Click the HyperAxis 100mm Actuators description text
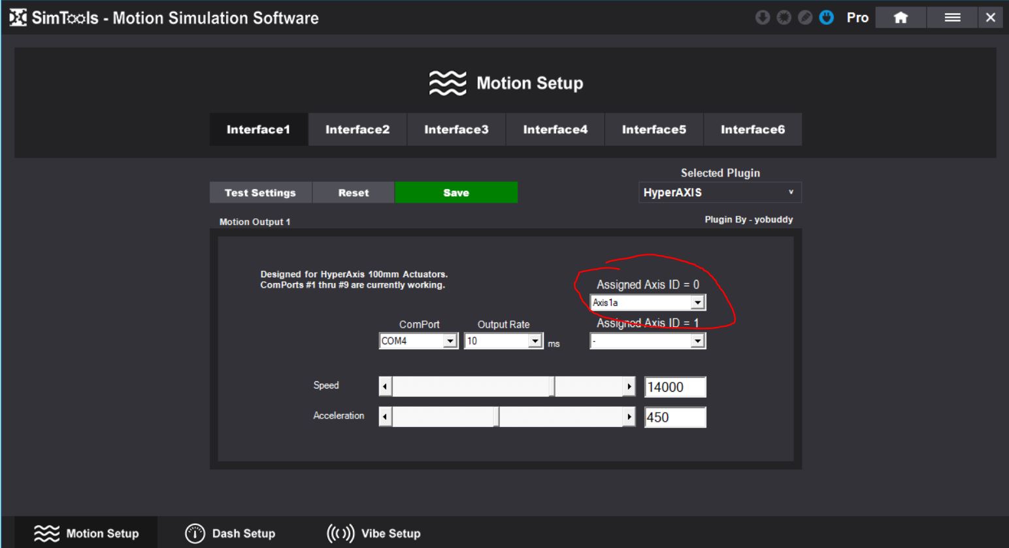Image resolution: width=1009 pixels, height=548 pixels. pyautogui.click(x=354, y=279)
